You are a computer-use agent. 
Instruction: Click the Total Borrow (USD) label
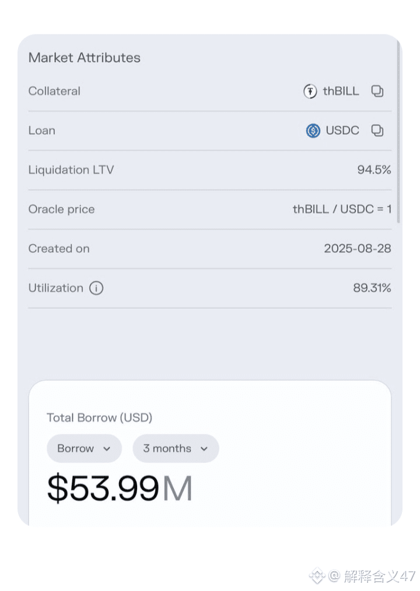pos(99,417)
